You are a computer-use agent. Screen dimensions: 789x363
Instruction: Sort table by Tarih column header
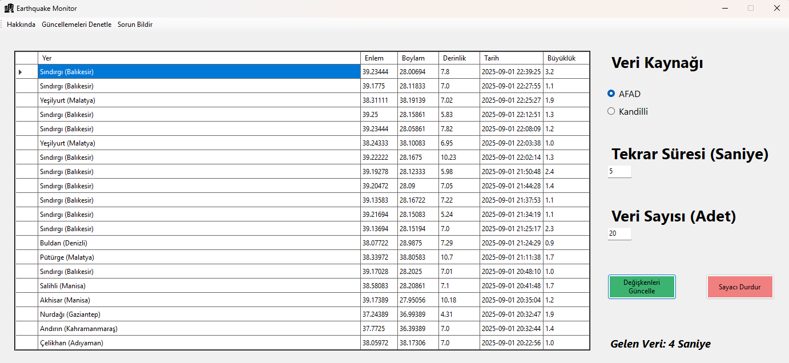[x=511, y=58]
